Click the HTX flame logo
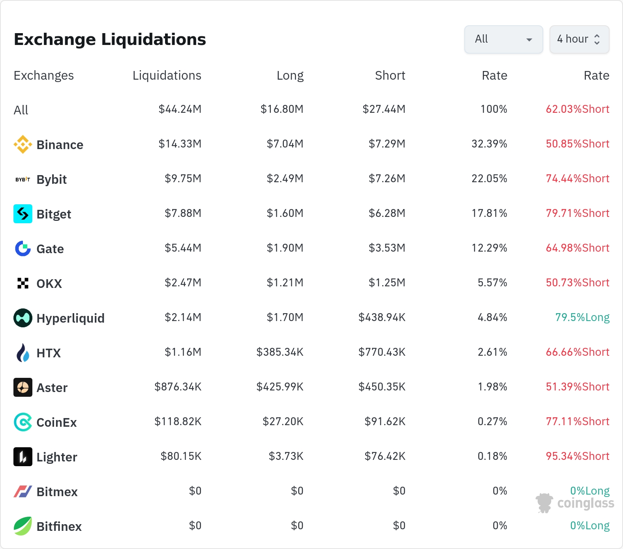The height and width of the screenshot is (549, 623). [23, 353]
